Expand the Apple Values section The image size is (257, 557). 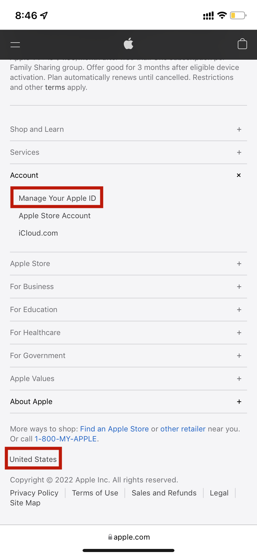point(32,379)
